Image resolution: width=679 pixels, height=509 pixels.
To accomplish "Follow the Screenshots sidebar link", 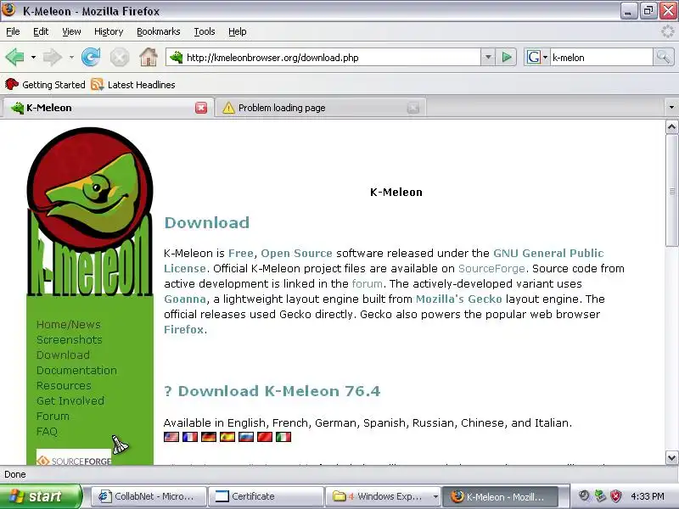I will pyautogui.click(x=70, y=340).
